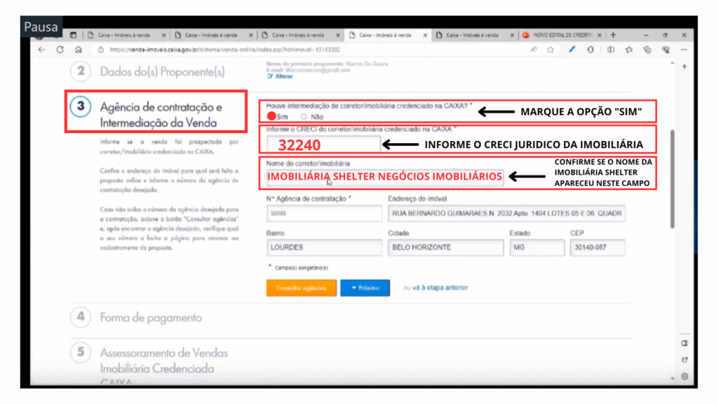Click the CRECI number input field
The image size is (718, 404).
[323, 144]
